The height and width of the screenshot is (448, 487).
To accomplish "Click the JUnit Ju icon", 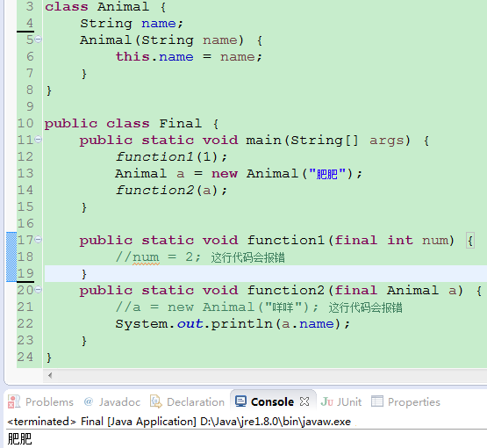I will (327, 401).
